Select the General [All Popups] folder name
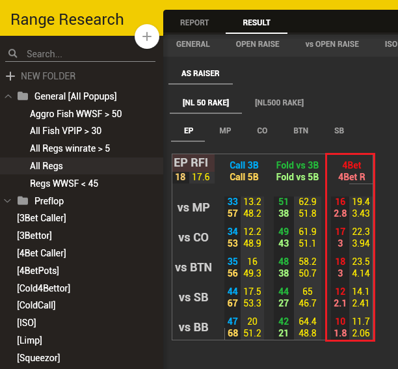398x369 pixels. [75, 96]
